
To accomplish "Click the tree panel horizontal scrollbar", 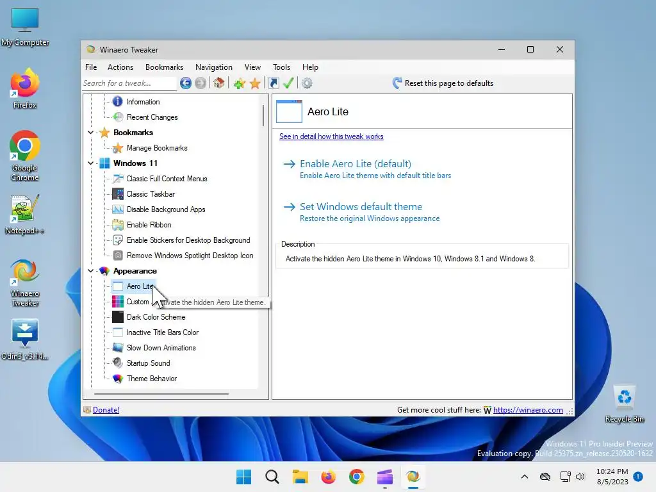I will [x=161, y=394].
